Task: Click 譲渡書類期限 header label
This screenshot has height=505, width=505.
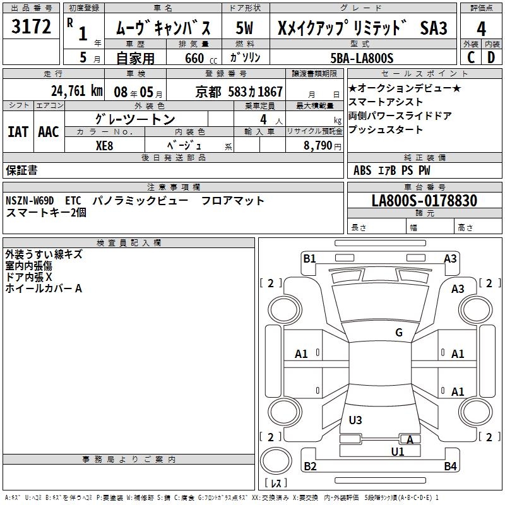Action: [x=314, y=73]
